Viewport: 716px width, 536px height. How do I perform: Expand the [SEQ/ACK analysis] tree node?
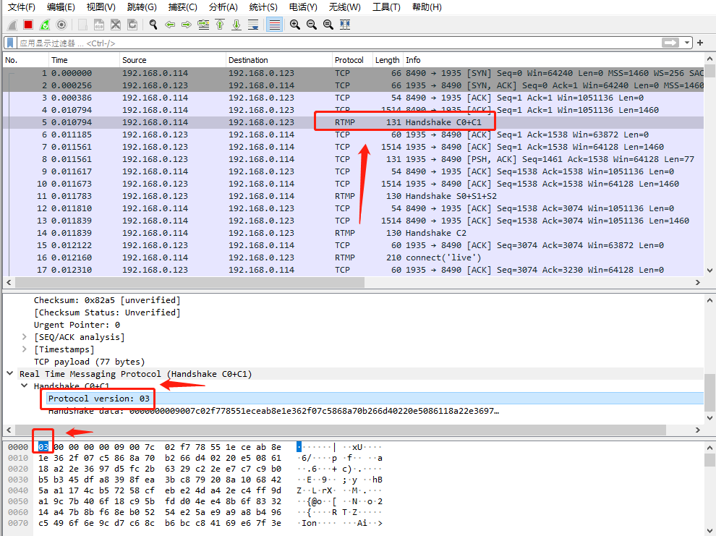pyautogui.click(x=24, y=337)
